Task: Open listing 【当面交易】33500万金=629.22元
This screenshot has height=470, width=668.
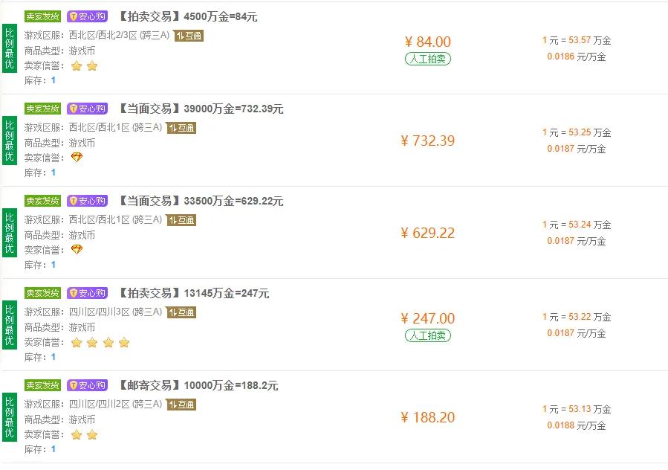Action: coord(201,201)
